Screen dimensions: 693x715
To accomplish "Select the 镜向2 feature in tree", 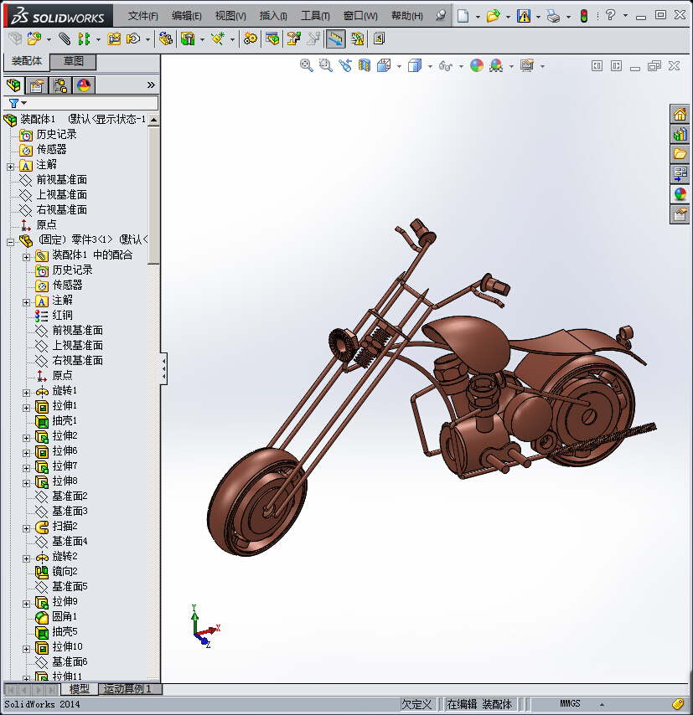I will 57,571.
